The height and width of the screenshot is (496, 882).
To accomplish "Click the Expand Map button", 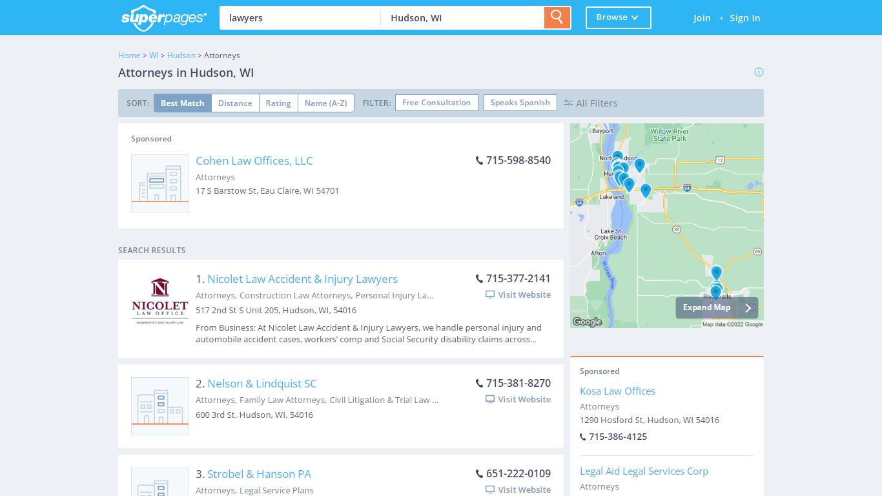I will (x=717, y=308).
